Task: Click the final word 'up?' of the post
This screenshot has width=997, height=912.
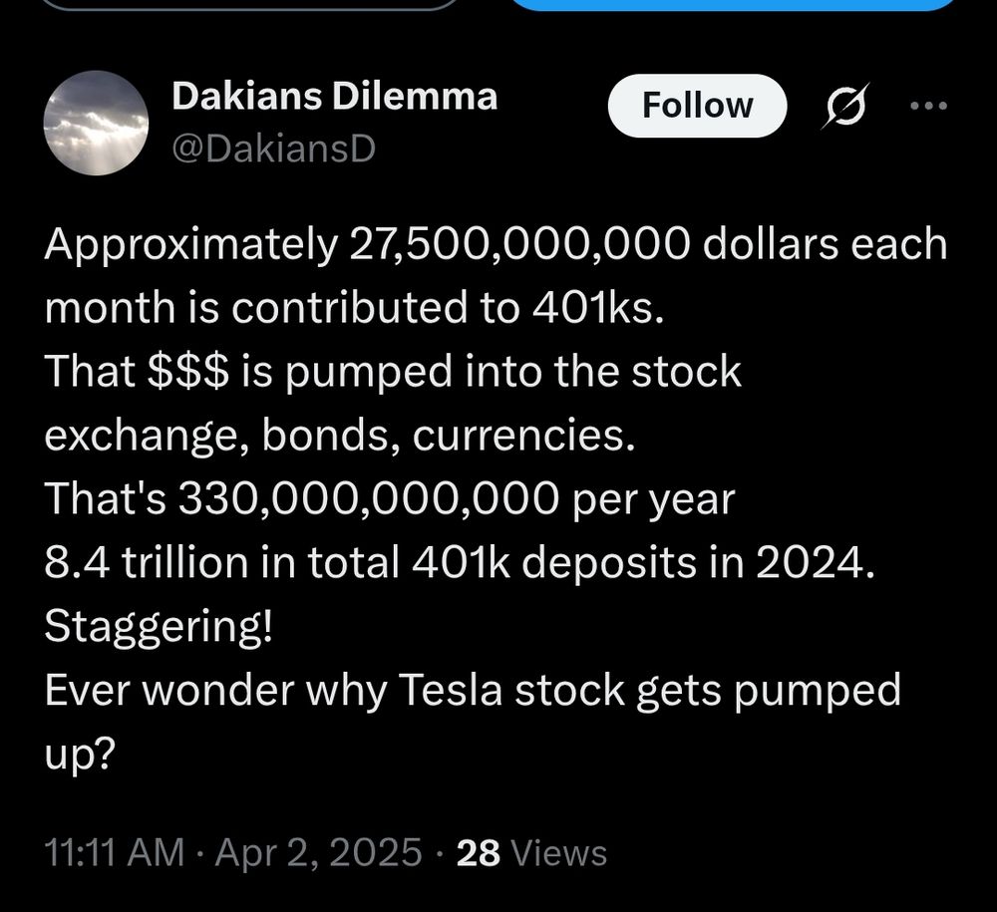Action: 80,756
